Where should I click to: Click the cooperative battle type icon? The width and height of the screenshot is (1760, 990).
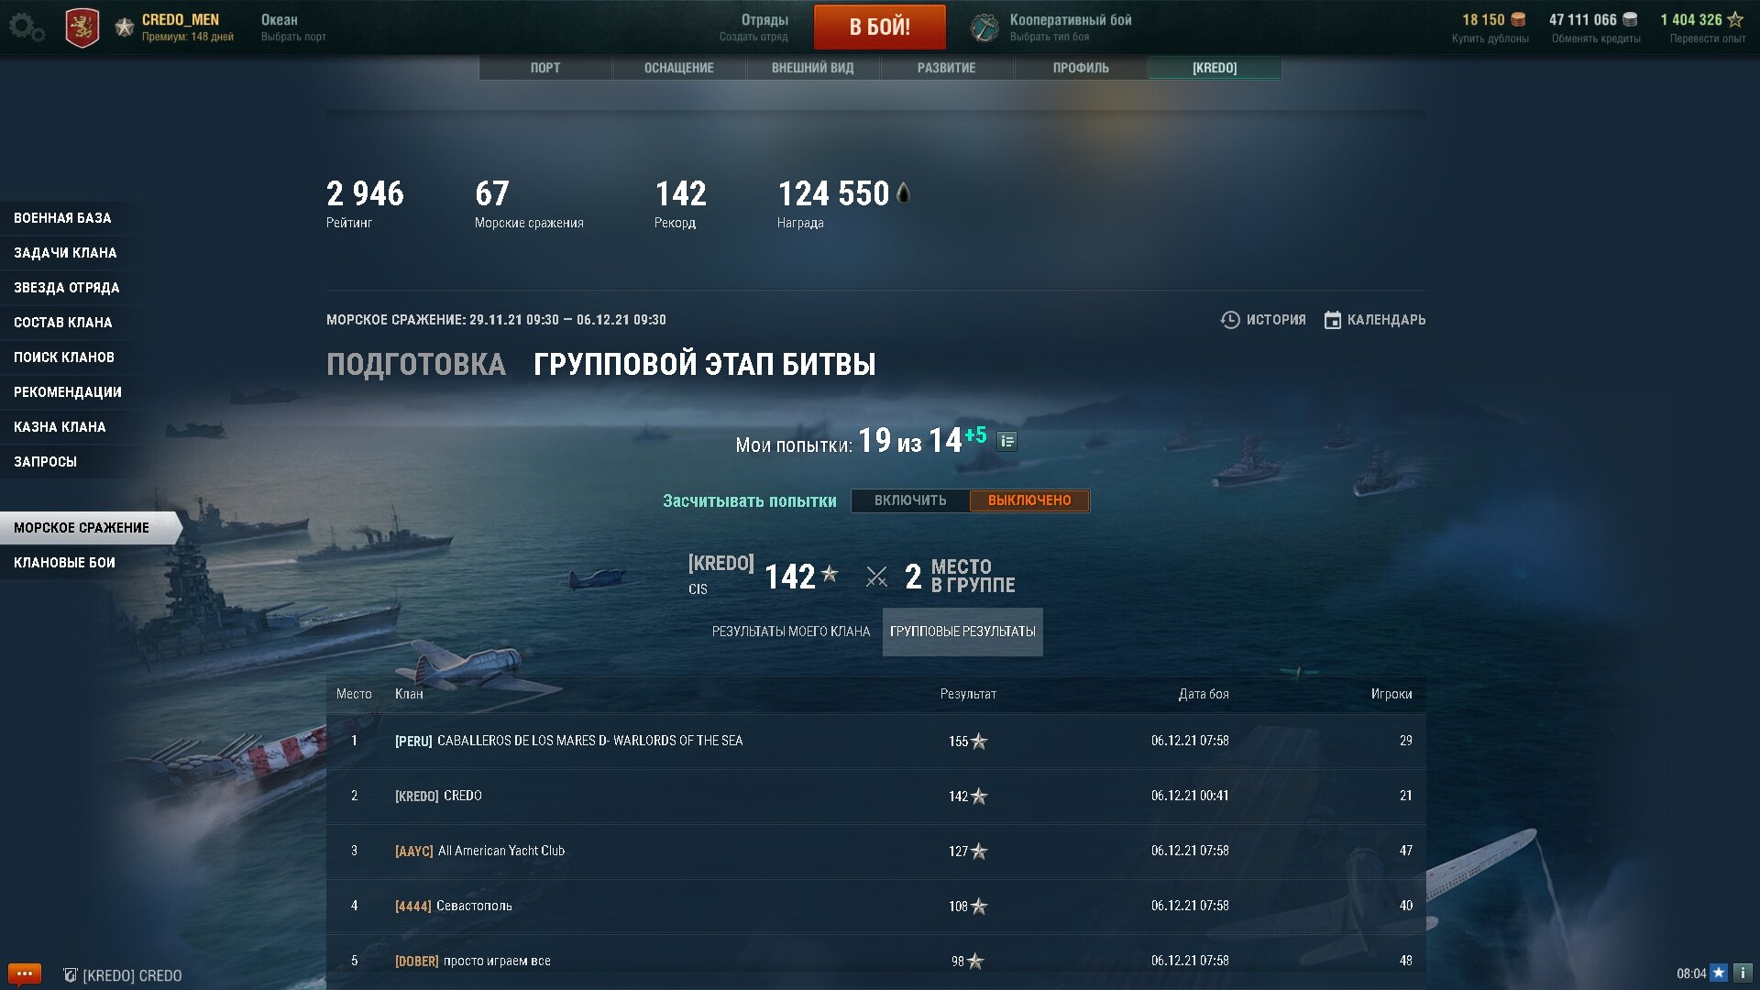[984, 27]
